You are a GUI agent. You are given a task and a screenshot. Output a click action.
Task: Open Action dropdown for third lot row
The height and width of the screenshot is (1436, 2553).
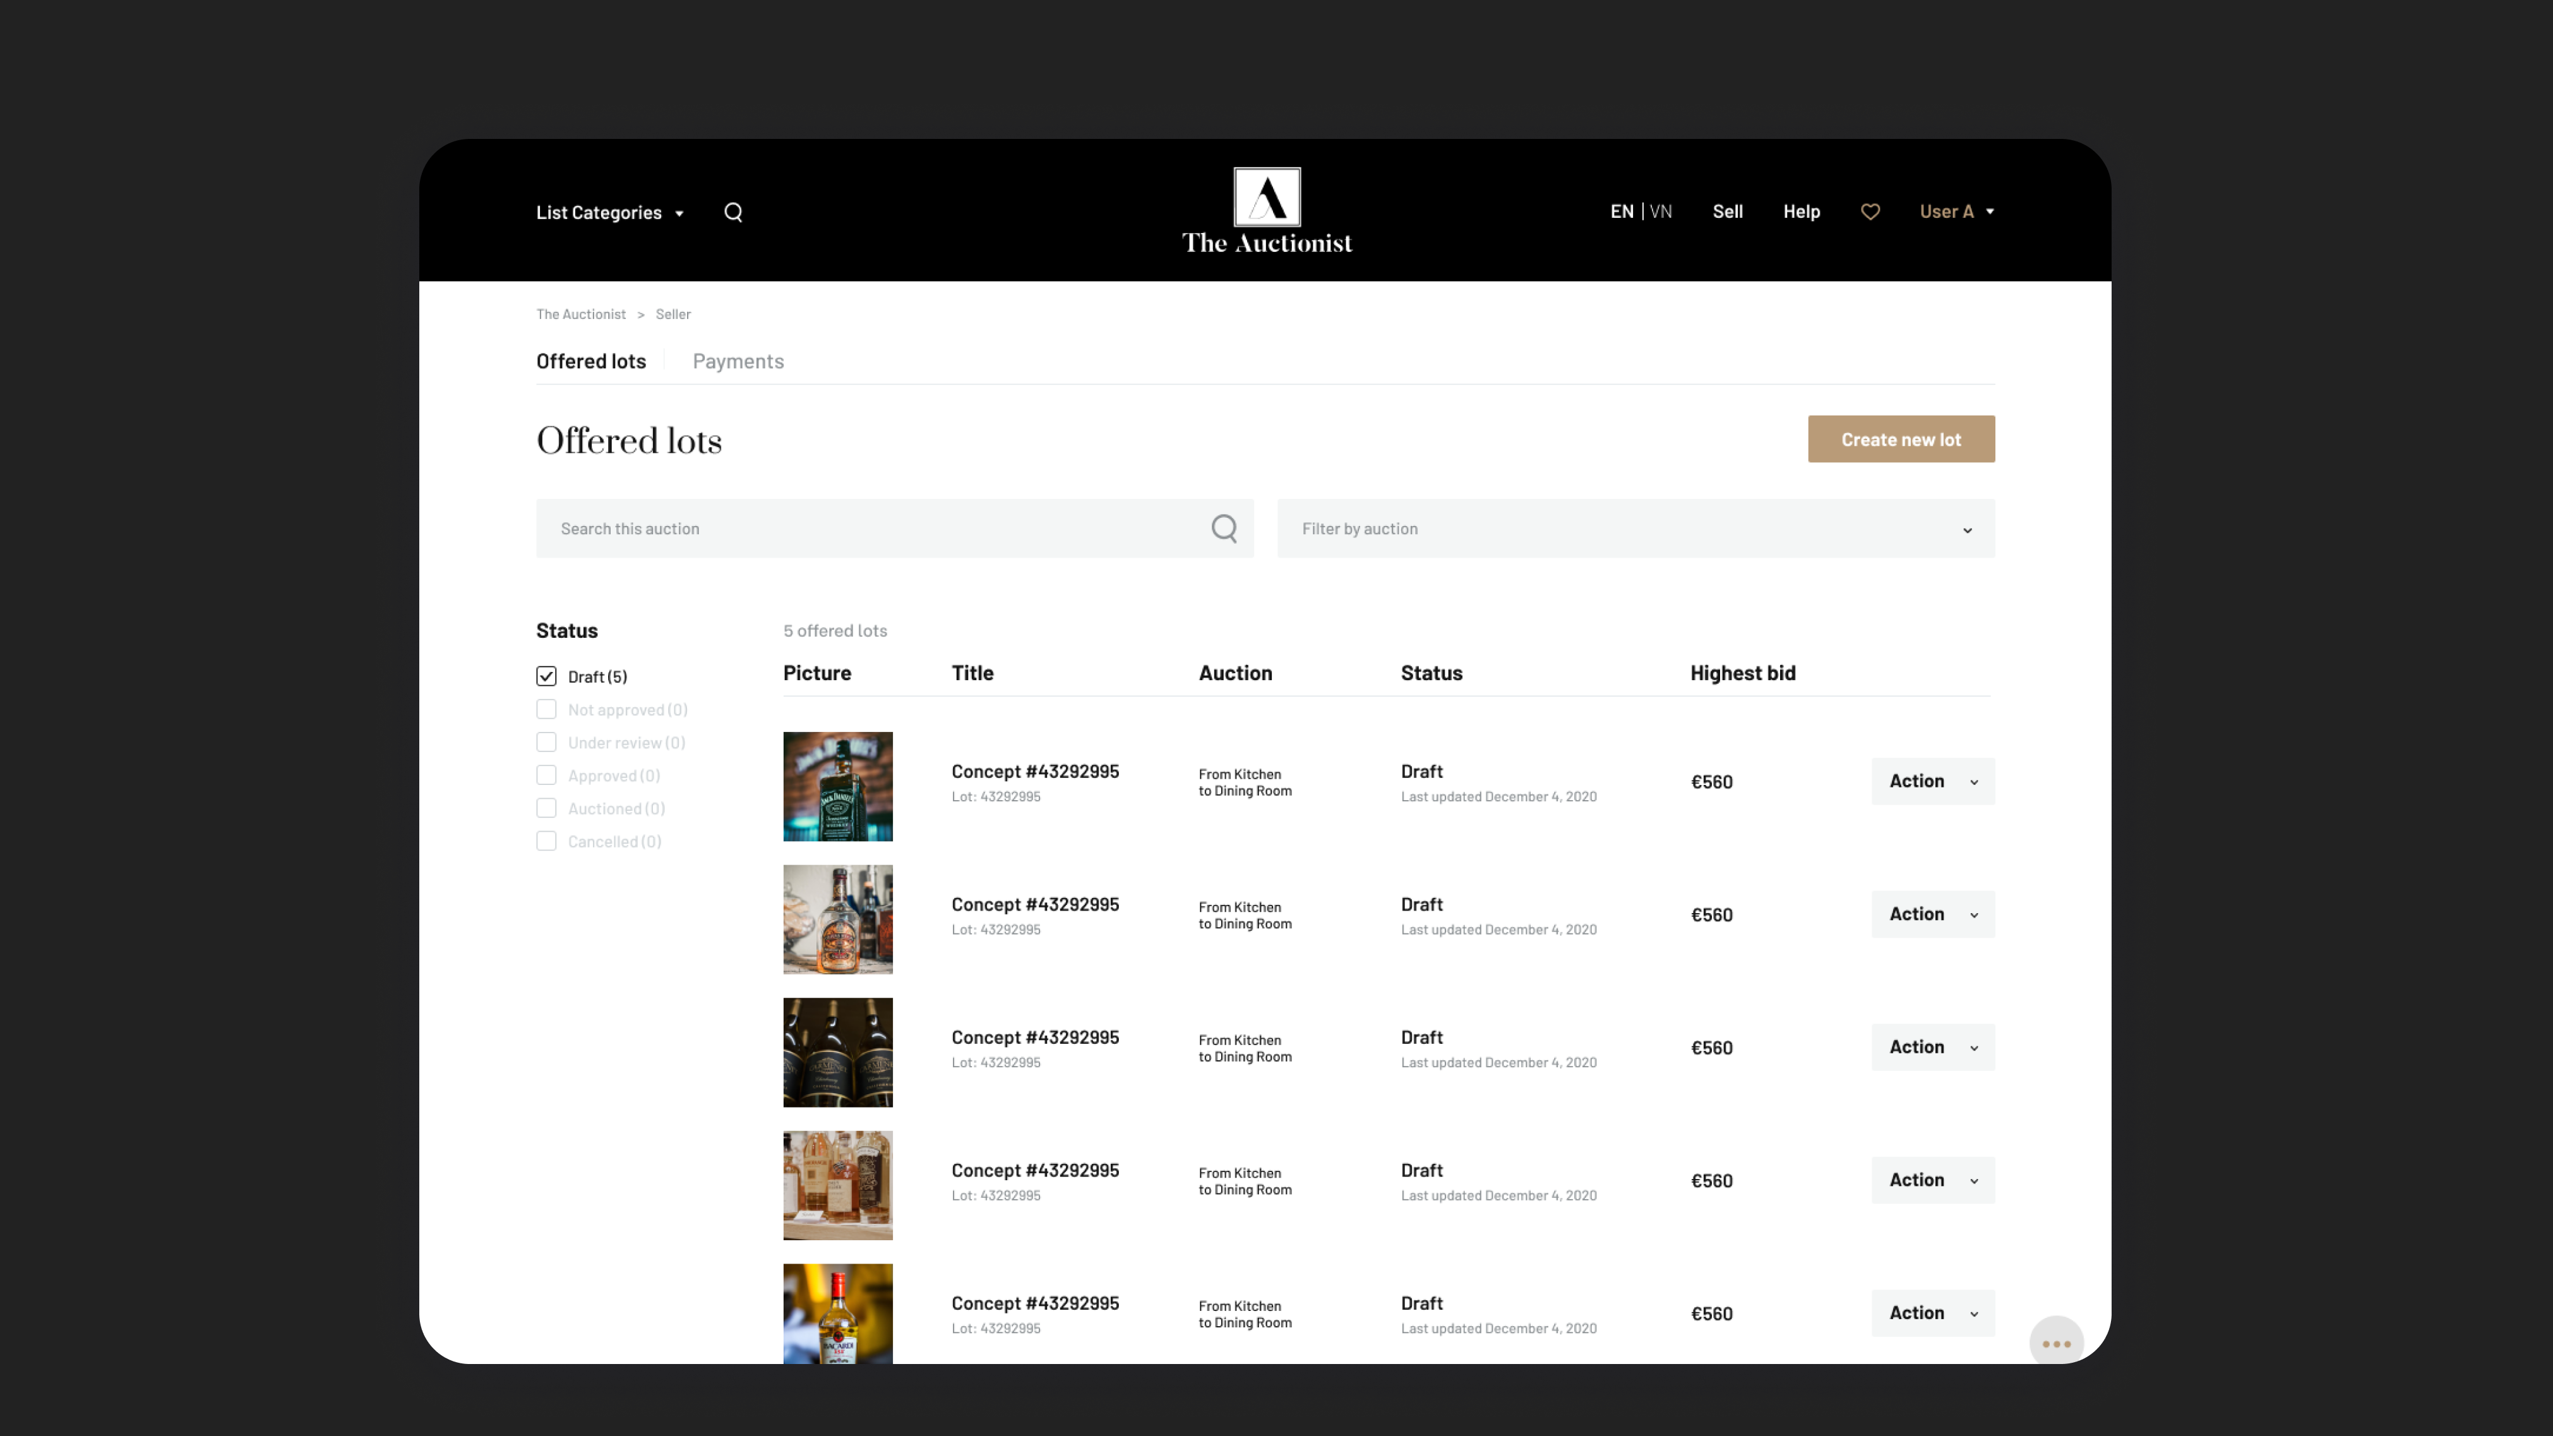(1933, 1046)
